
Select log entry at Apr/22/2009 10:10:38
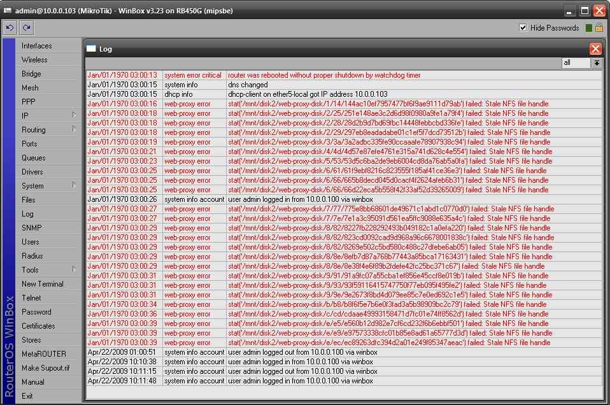point(344,362)
